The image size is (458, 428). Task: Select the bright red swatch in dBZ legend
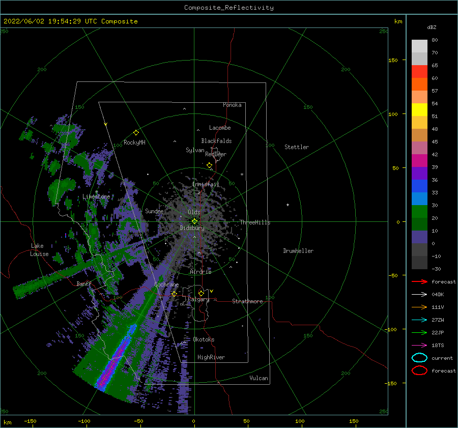[419, 72]
